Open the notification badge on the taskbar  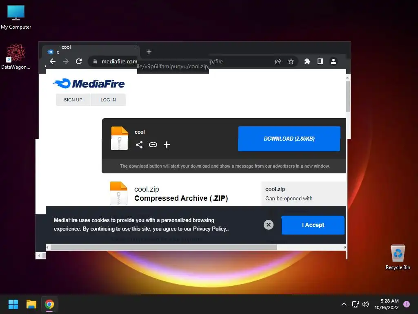click(407, 304)
